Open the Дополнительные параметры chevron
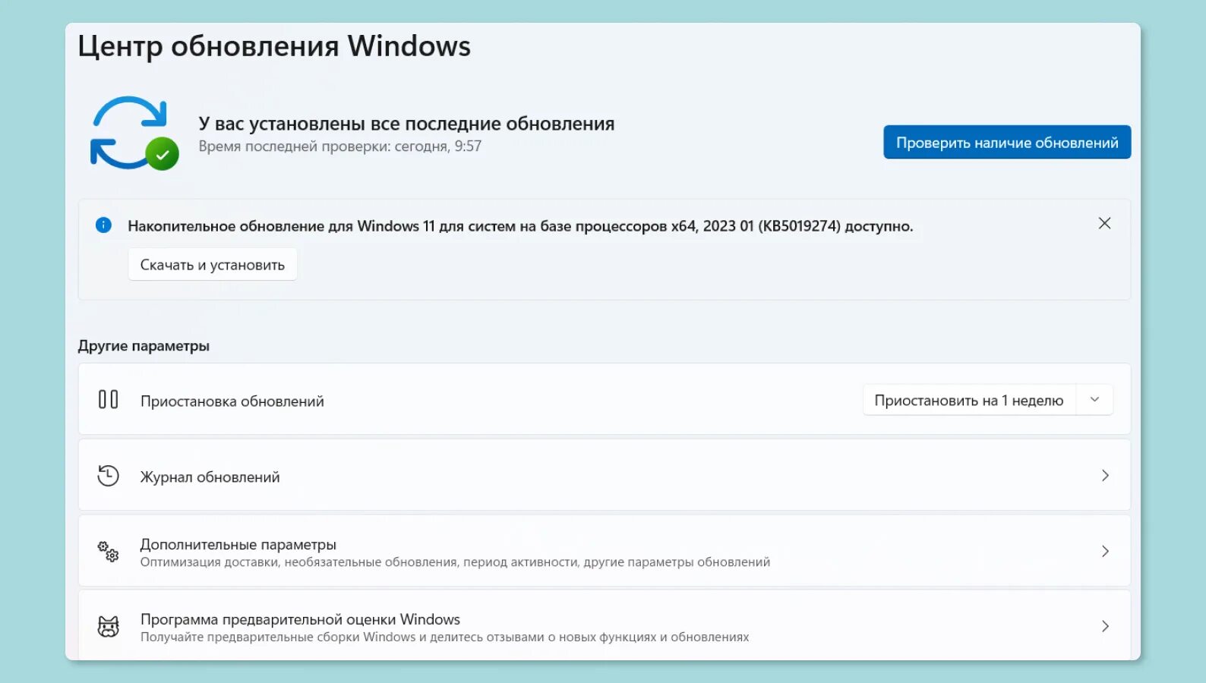1206x683 pixels. click(x=1105, y=551)
